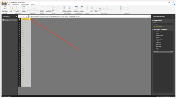Open help icon at top right
Image resolution: width=177 pixels, height=99 pixels.
tap(174, 4)
